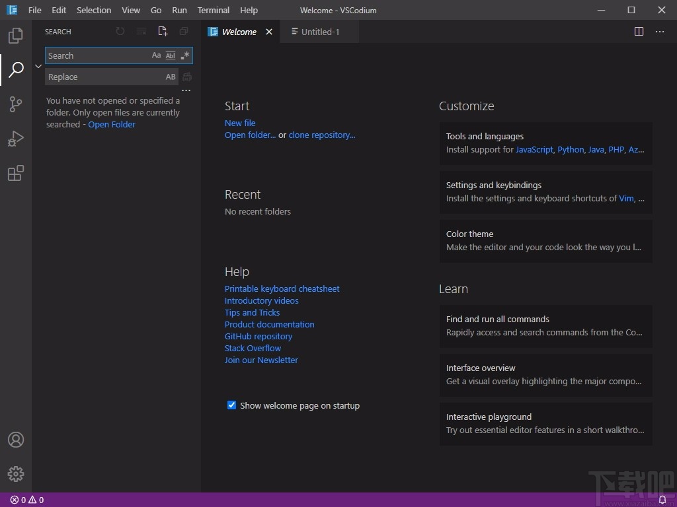Collapse the replace field chevron
Image resolution: width=677 pixels, height=507 pixels.
click(x=38, y=66)
